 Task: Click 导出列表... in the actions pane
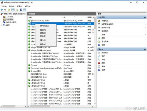(x=106, y=42)
